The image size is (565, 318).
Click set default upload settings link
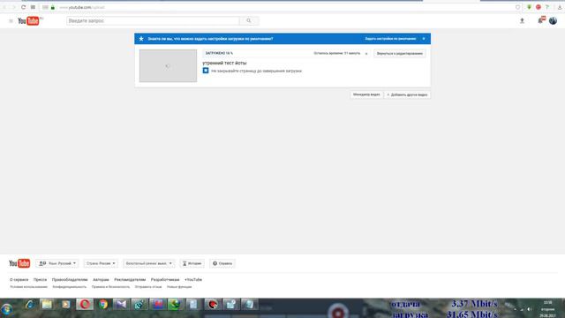coord(390,39)
